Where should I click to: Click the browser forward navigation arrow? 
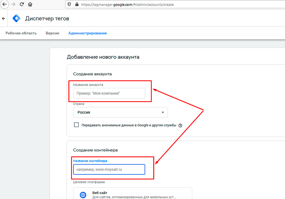click(13, 4)
